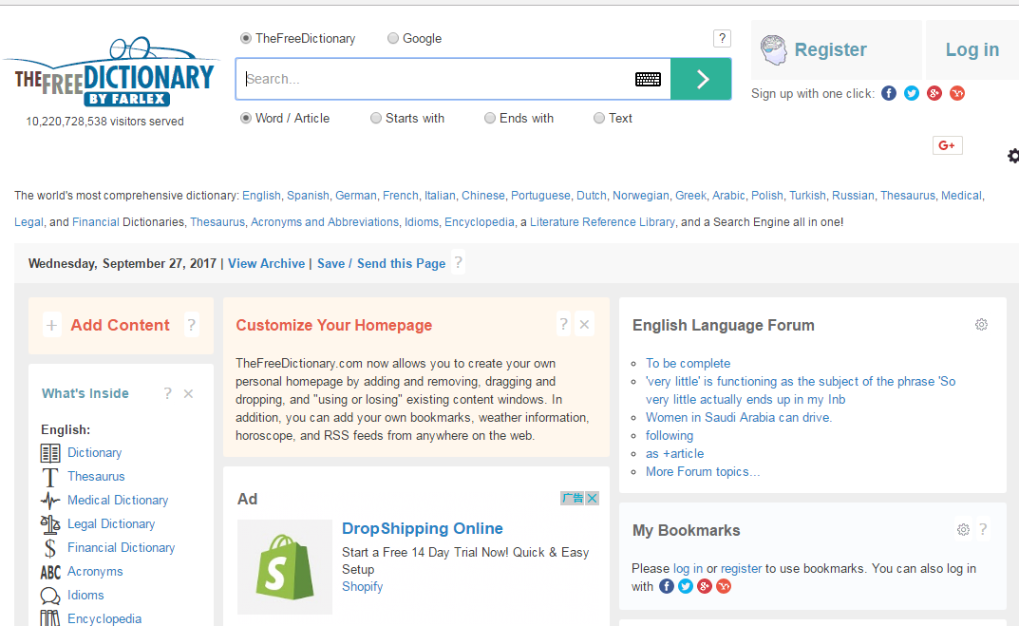The width and height of the screenshot is (1019, 626).
Task: Close the What's Inside panel
Action: (x=188, y=394)
